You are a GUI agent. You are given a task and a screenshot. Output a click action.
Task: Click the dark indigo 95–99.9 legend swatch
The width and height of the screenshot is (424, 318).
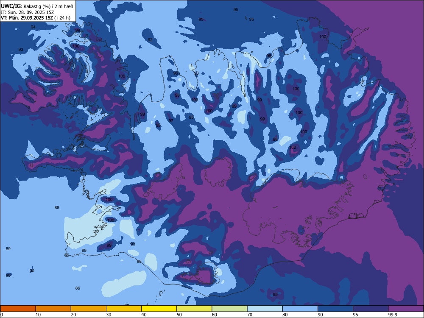tap(371, 309)
